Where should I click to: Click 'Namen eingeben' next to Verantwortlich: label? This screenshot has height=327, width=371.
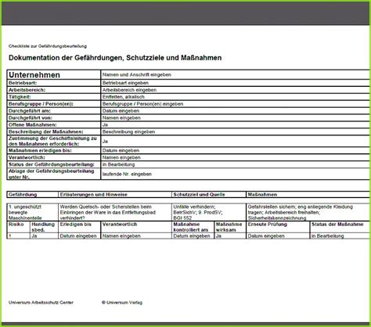[121, 157]
